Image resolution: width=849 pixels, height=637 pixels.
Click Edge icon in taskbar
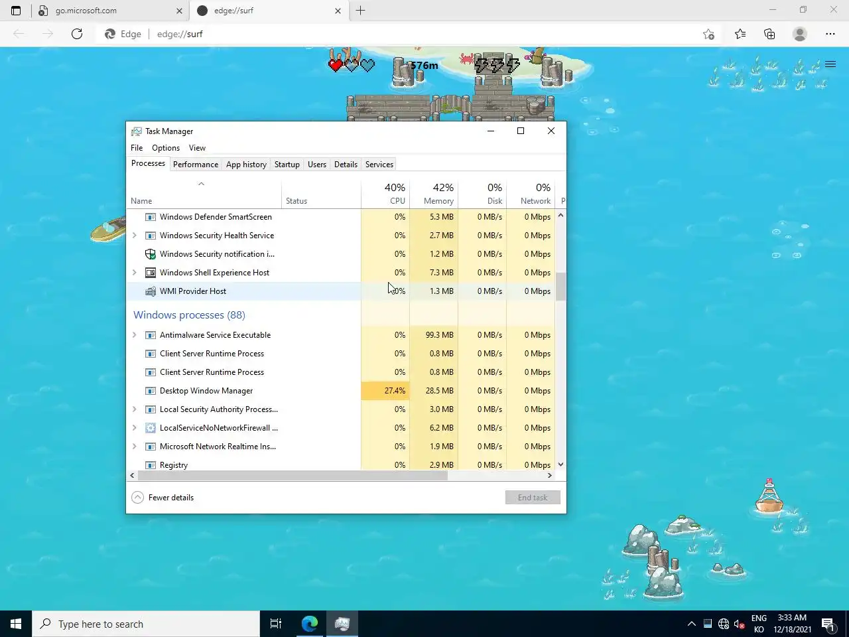tap(310, 624)
